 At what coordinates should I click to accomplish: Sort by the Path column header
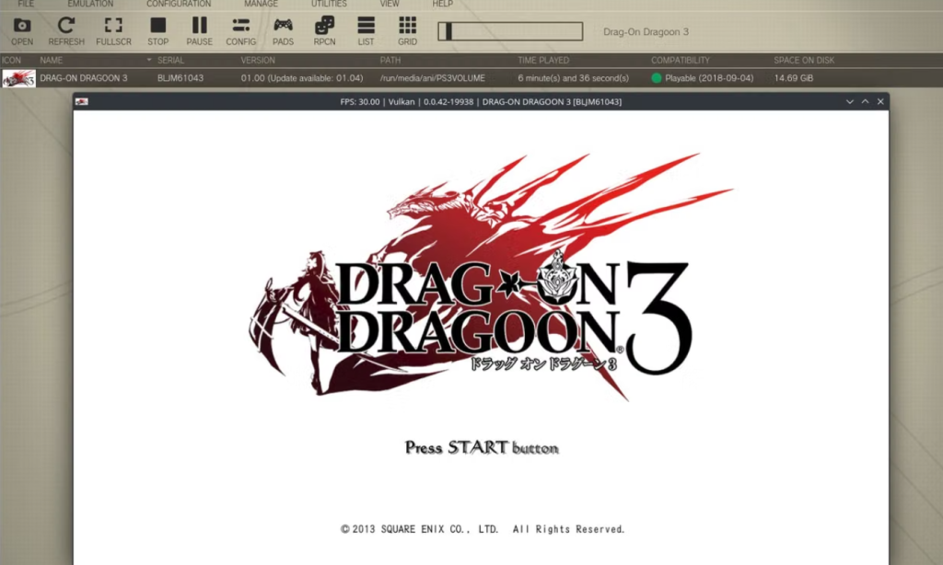[390, 60]
